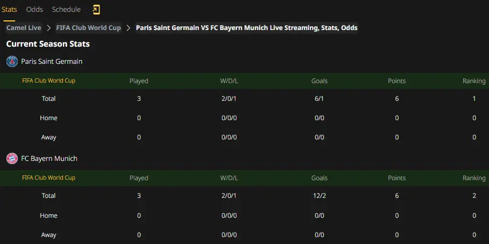Click Bayern's 12/2 goals total value
This screenshot has height=244, width=489.
[x=319, y=196]
